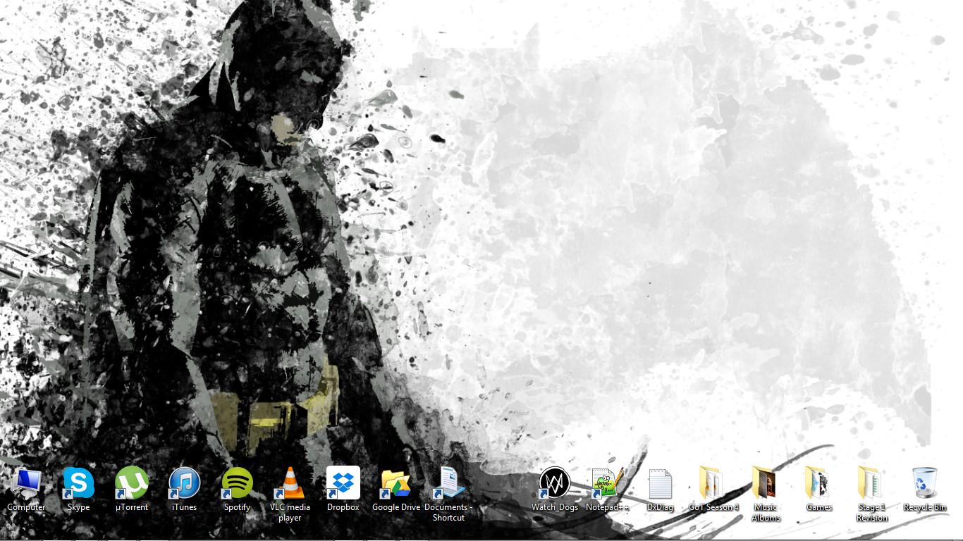The height and width of the screenshot is (541, 963).
Task: Click the "Recycle Bin" label text
Action: pyautogui.click(x=925, y=507)
